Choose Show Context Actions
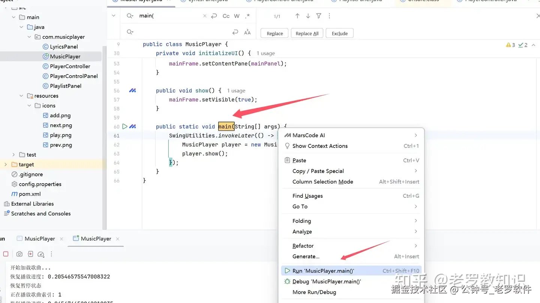540x303 pixels. click(351, 146)
